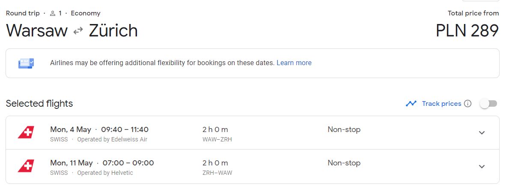Click the passenger count person icon
Image resolution: width=506 pixels, height=189 pixels.
[x=53, y=14]
